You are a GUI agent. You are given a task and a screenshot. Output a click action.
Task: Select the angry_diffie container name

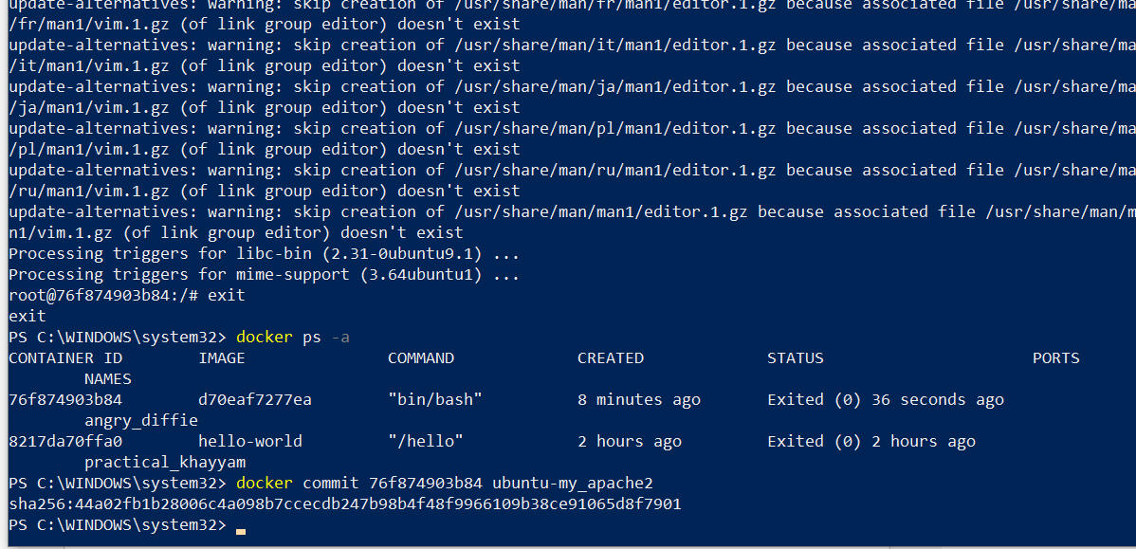point(140,421)
